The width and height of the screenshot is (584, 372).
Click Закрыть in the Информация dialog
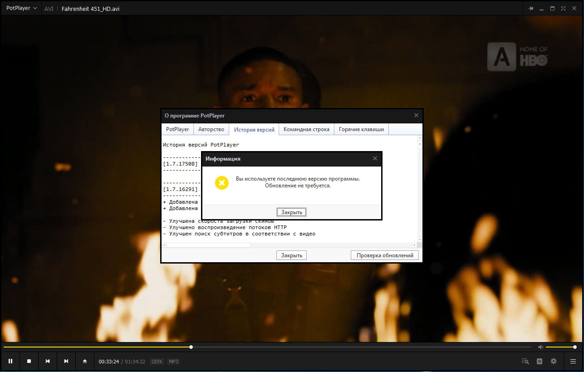coord(292,212)
